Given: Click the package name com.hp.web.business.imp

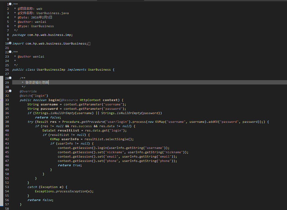Looking at the screenshot, I should 49,35.
